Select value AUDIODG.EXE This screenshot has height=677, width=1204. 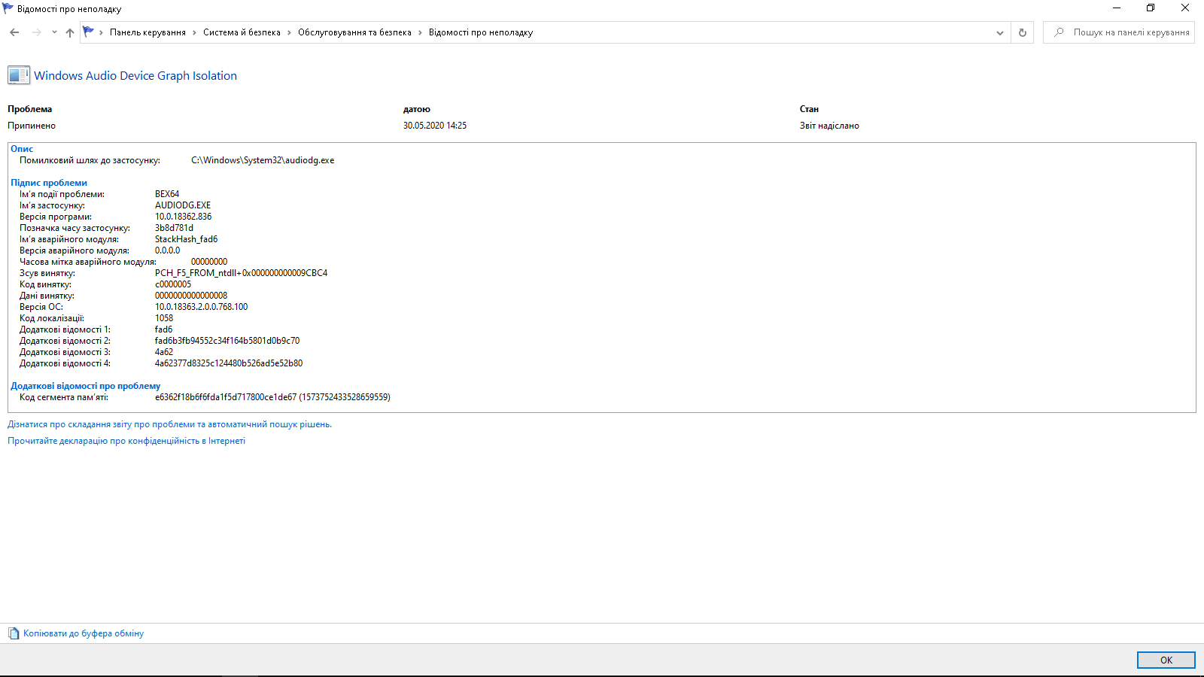coord(183,205)
